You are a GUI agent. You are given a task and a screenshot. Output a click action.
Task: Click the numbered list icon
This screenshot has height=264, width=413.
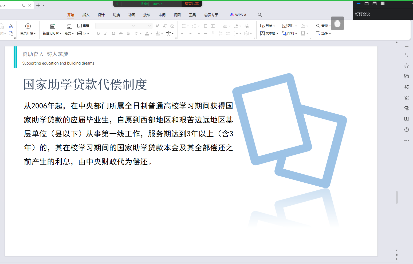tap(194, 26)
